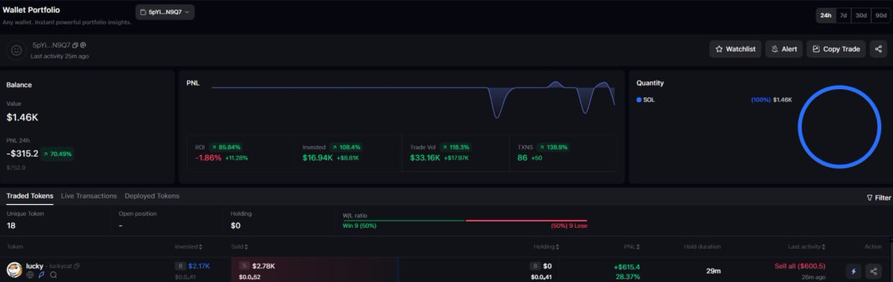Open lucky token website globe icon
Screen dimensions: 893x282
[x=31, y=275]
